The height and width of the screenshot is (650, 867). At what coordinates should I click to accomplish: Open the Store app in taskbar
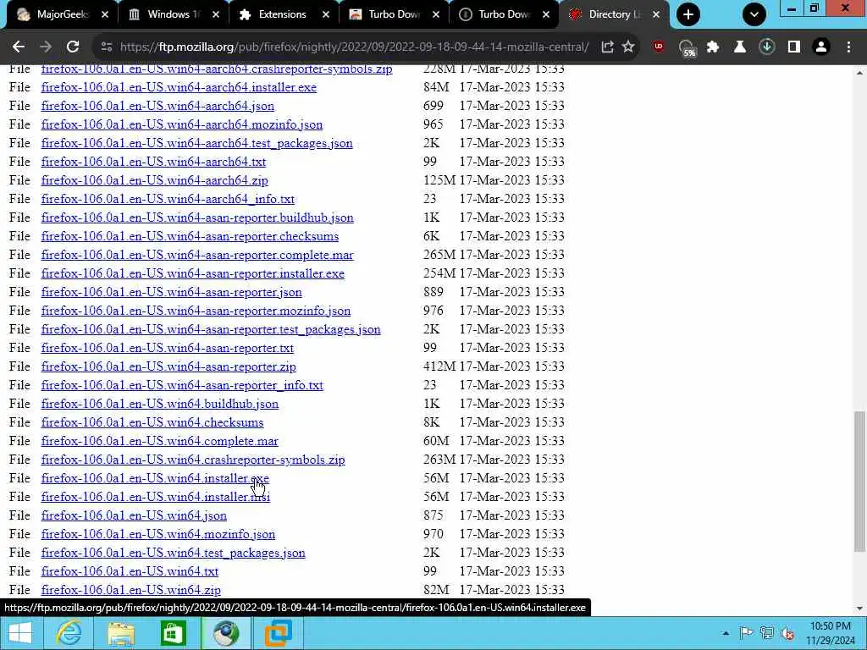(173, 633)
